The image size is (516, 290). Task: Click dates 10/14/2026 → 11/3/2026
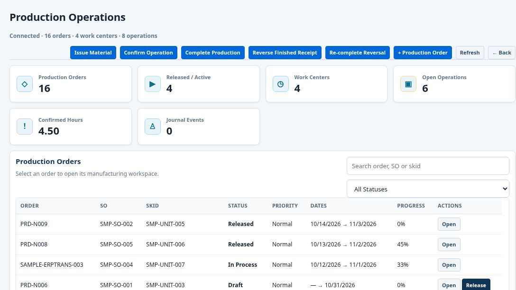pyautogui.click(x=343, y=224)
